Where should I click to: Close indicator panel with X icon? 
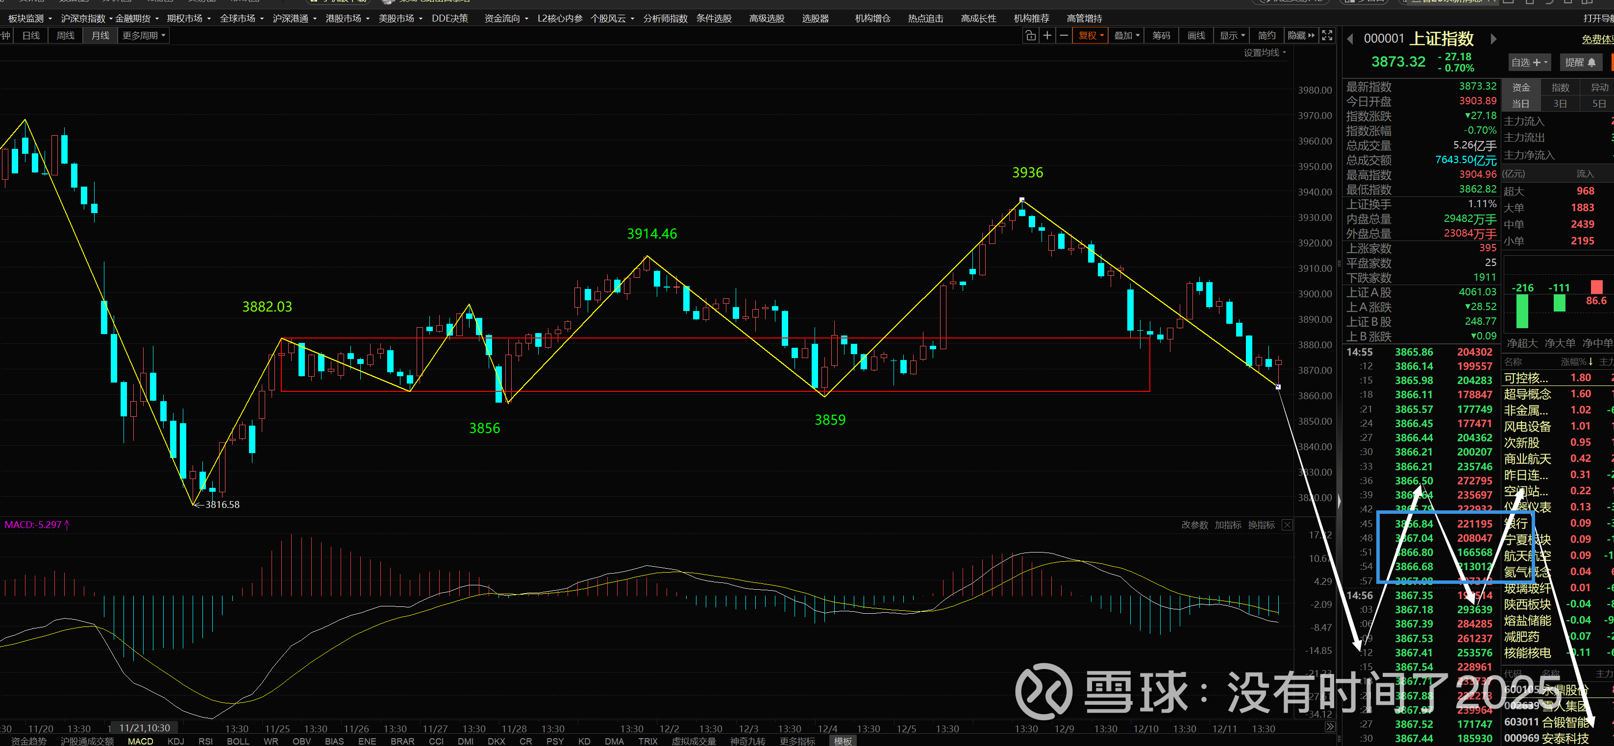pos(1287,525)
